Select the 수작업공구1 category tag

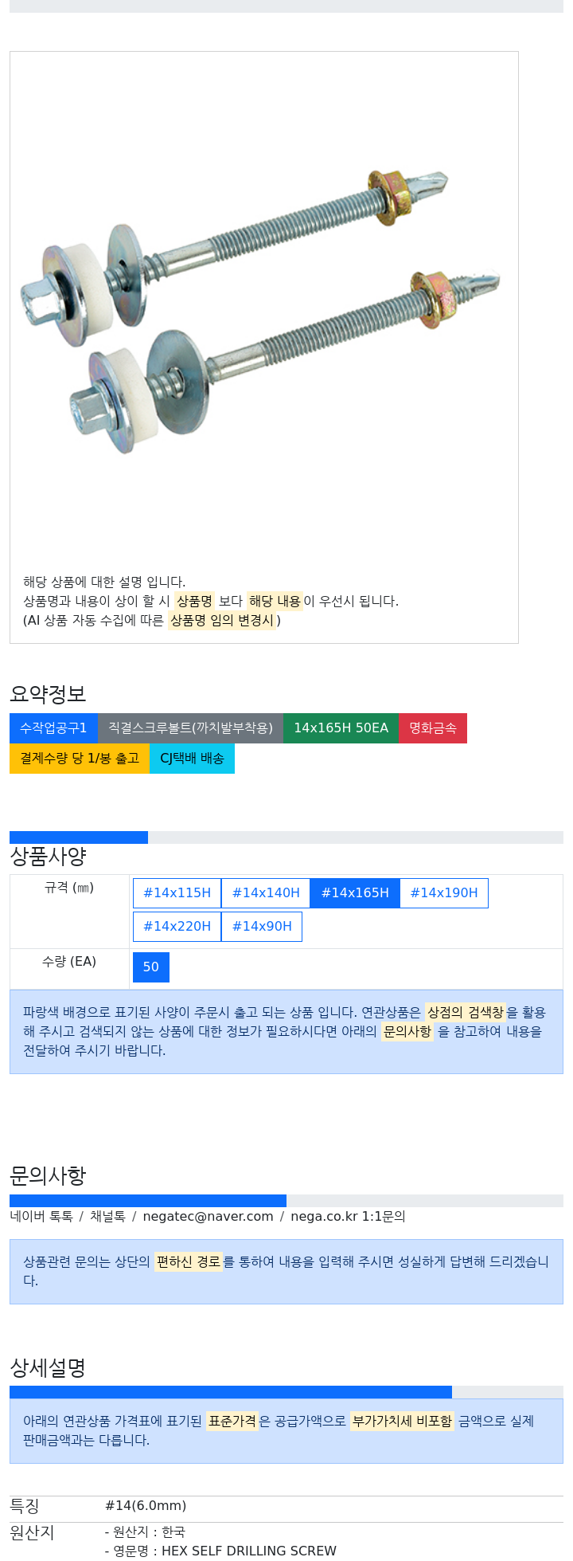53,728
